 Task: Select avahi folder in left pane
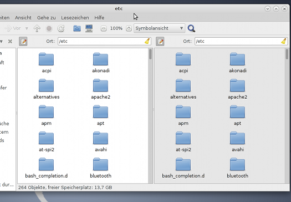pos(100,142)
